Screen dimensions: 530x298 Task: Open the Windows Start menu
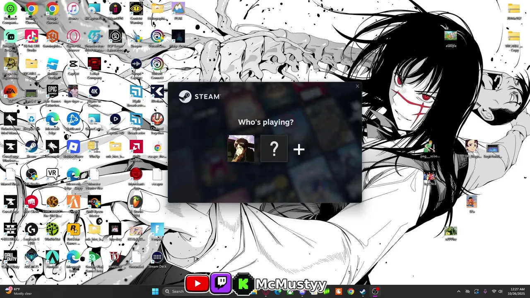[155, 291]
